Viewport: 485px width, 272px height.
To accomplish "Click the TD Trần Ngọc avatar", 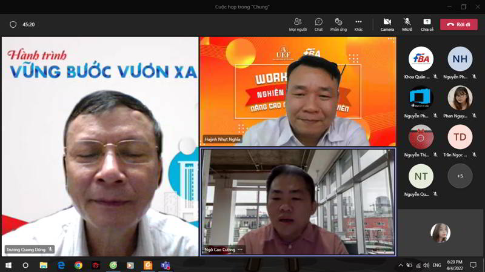I will click(x=460, y=137).
